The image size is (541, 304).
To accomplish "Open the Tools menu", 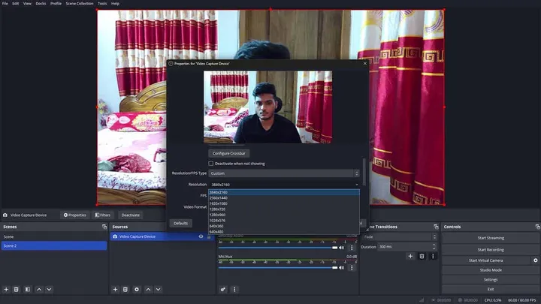I will tap(102, 4).
